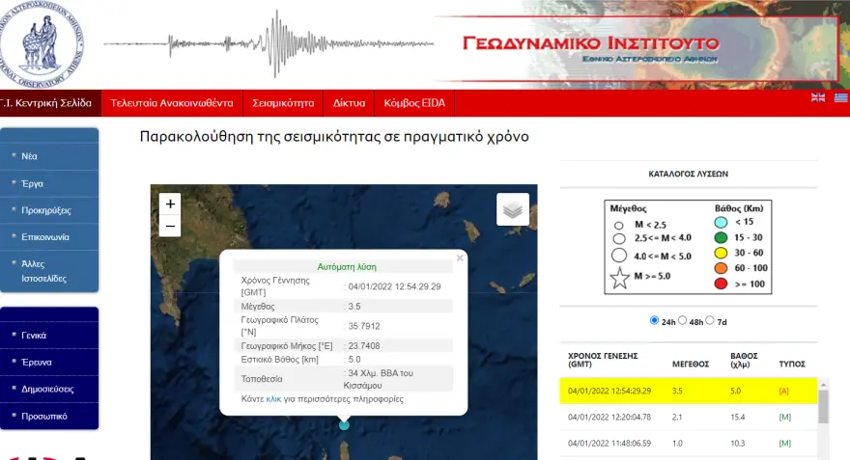The height and width of the screenshot is (460, 850).
Task: Open the map layers switcher
Action: click(513, 209)
